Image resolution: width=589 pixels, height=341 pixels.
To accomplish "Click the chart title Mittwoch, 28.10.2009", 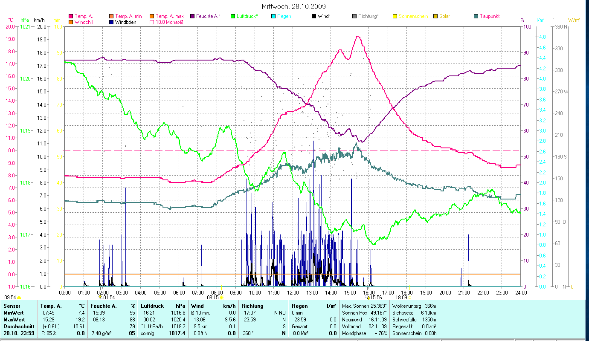I will (294, 6).
